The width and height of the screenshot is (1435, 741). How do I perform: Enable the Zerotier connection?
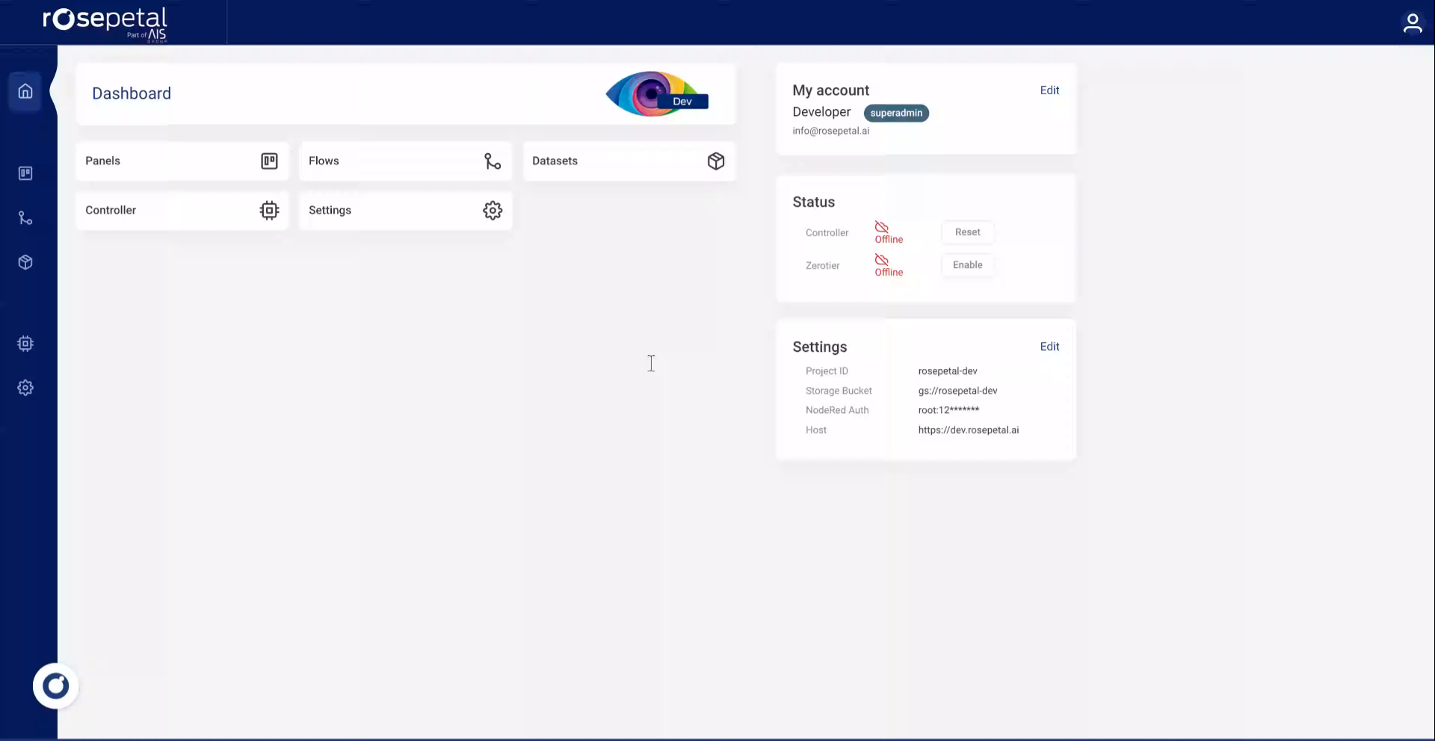click(967, 265)
